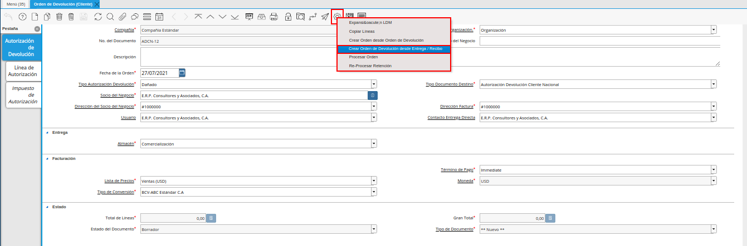
Task: Collapse the Pestaña side panel
Action: [37, 28]
